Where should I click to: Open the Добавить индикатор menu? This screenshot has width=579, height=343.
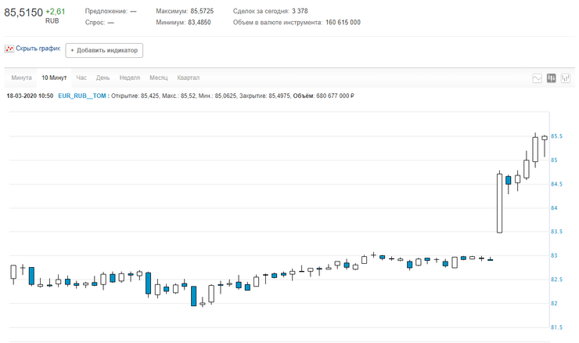click(104, 50)
